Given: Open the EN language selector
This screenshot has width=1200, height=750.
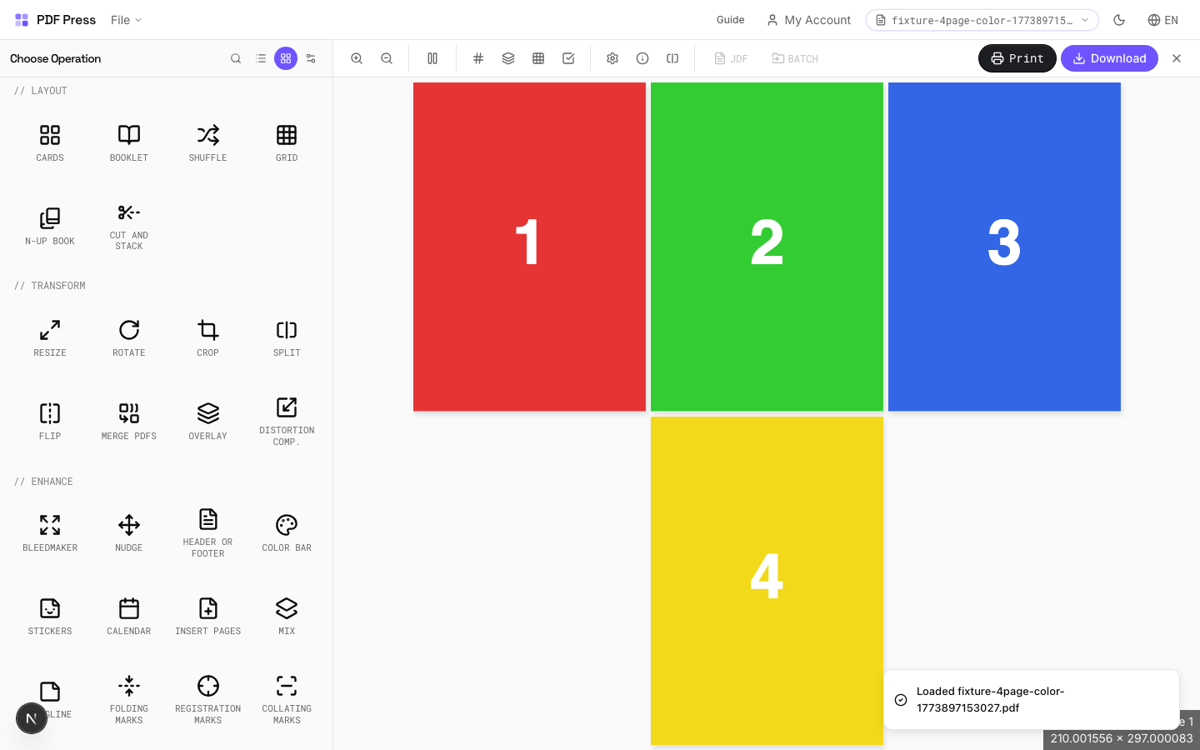Looking at the screenshot, I should 1163,20.
